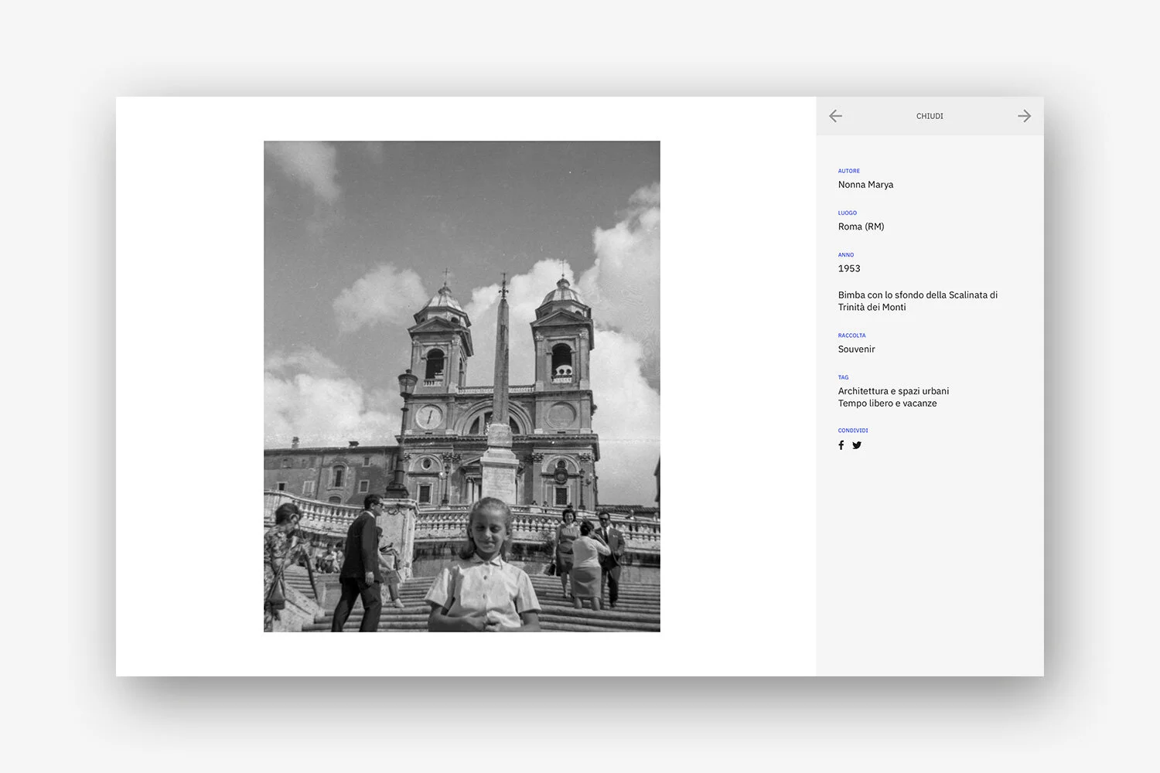
Task: Click the RACCOLTA label
Action: coord(851,335)
